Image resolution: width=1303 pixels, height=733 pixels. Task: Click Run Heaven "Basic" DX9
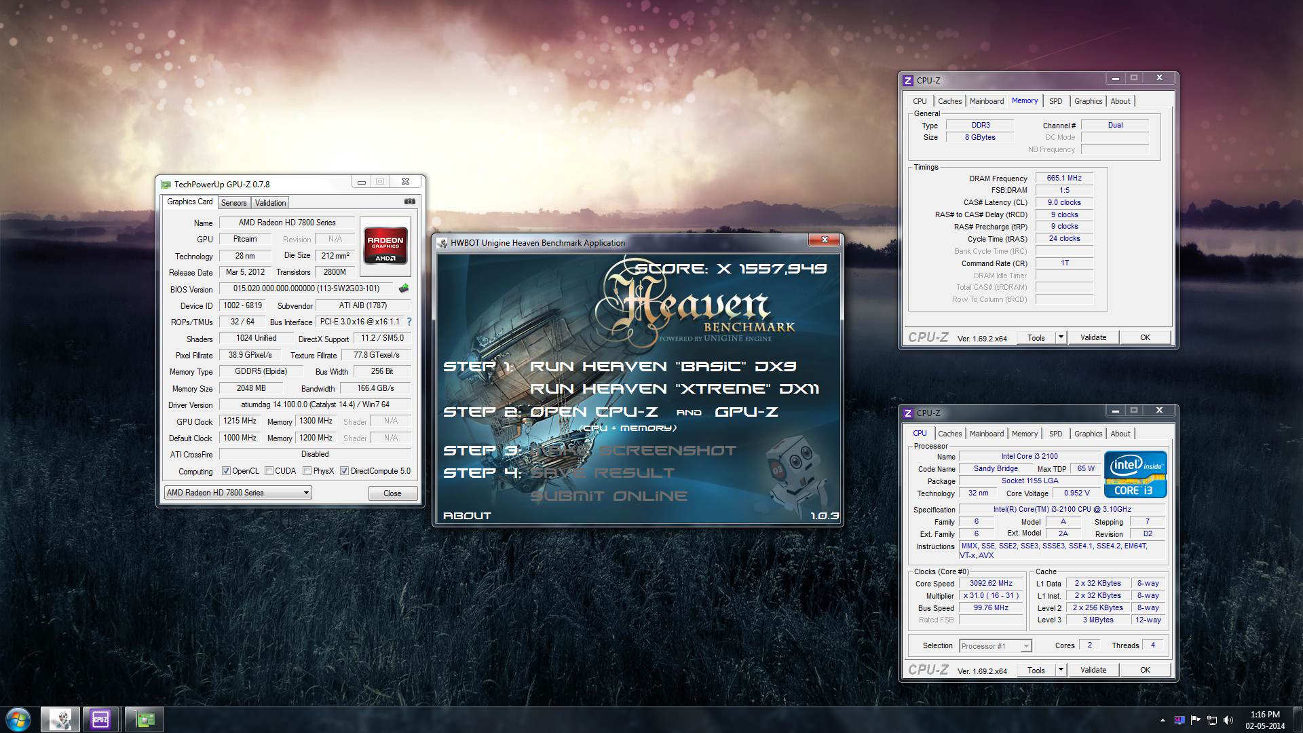[x=662, y=366]
